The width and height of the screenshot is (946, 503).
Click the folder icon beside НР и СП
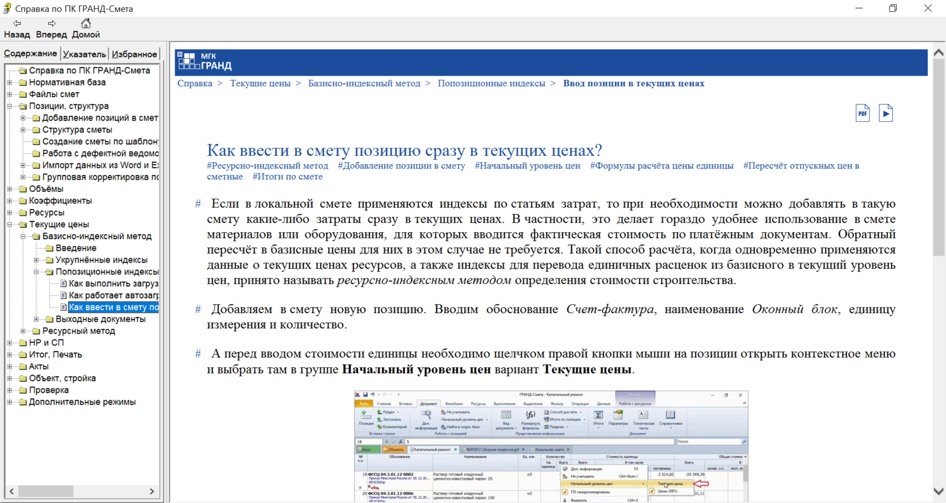click(x=23, y=343)
